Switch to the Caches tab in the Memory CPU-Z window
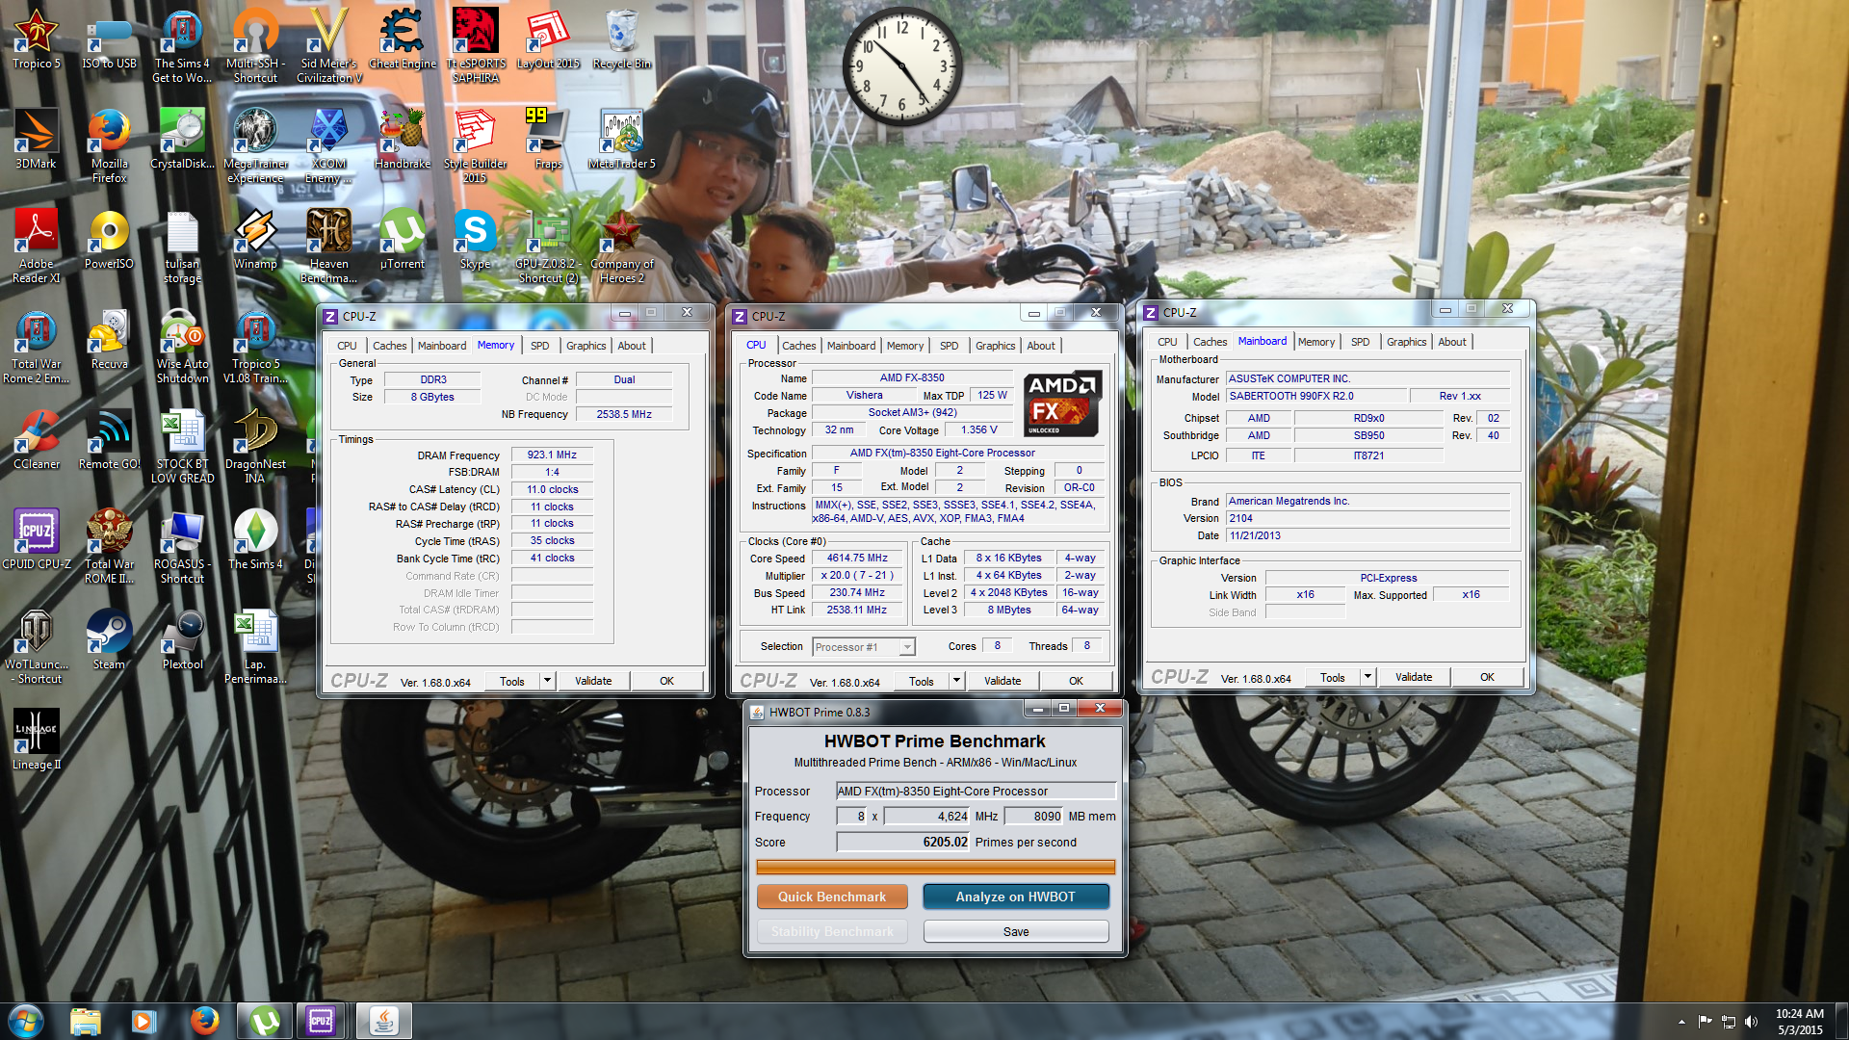The image size is (1849, 1040). (x=389, y=346)
